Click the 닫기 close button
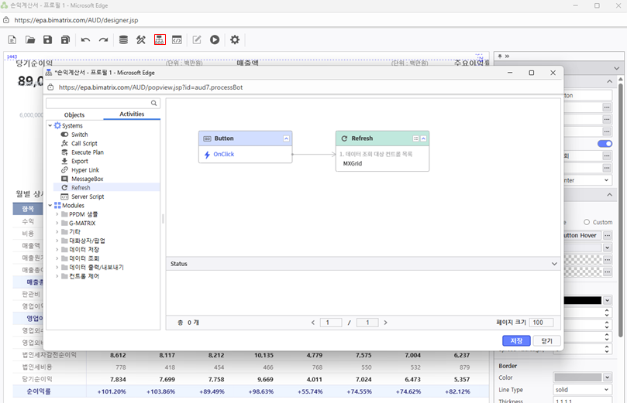 (x=546, y=340)
